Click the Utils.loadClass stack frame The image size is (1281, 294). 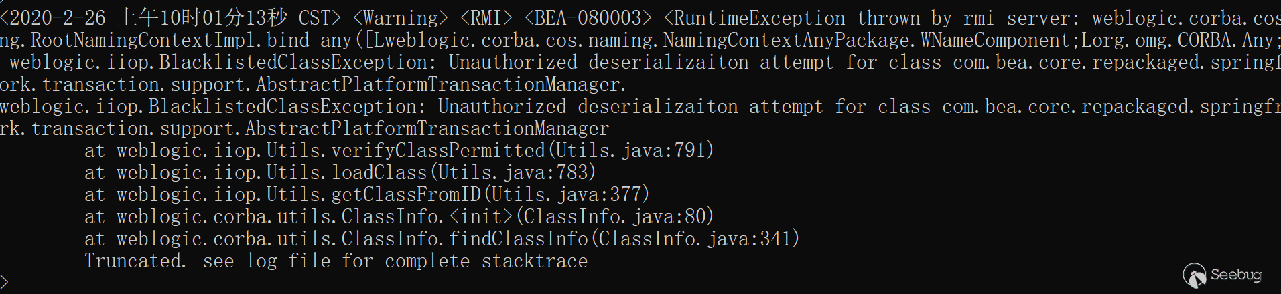347,172
